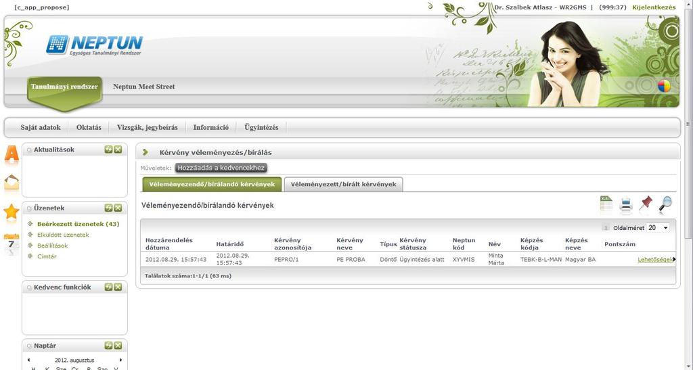Click the XYVMIS Neptun code cell
This screenshot has height=370, width=693.
coord(464,260)
